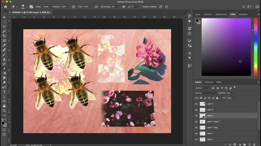
Task: Toggle visibility eye of Layer 7
Action: coord(196,133)
